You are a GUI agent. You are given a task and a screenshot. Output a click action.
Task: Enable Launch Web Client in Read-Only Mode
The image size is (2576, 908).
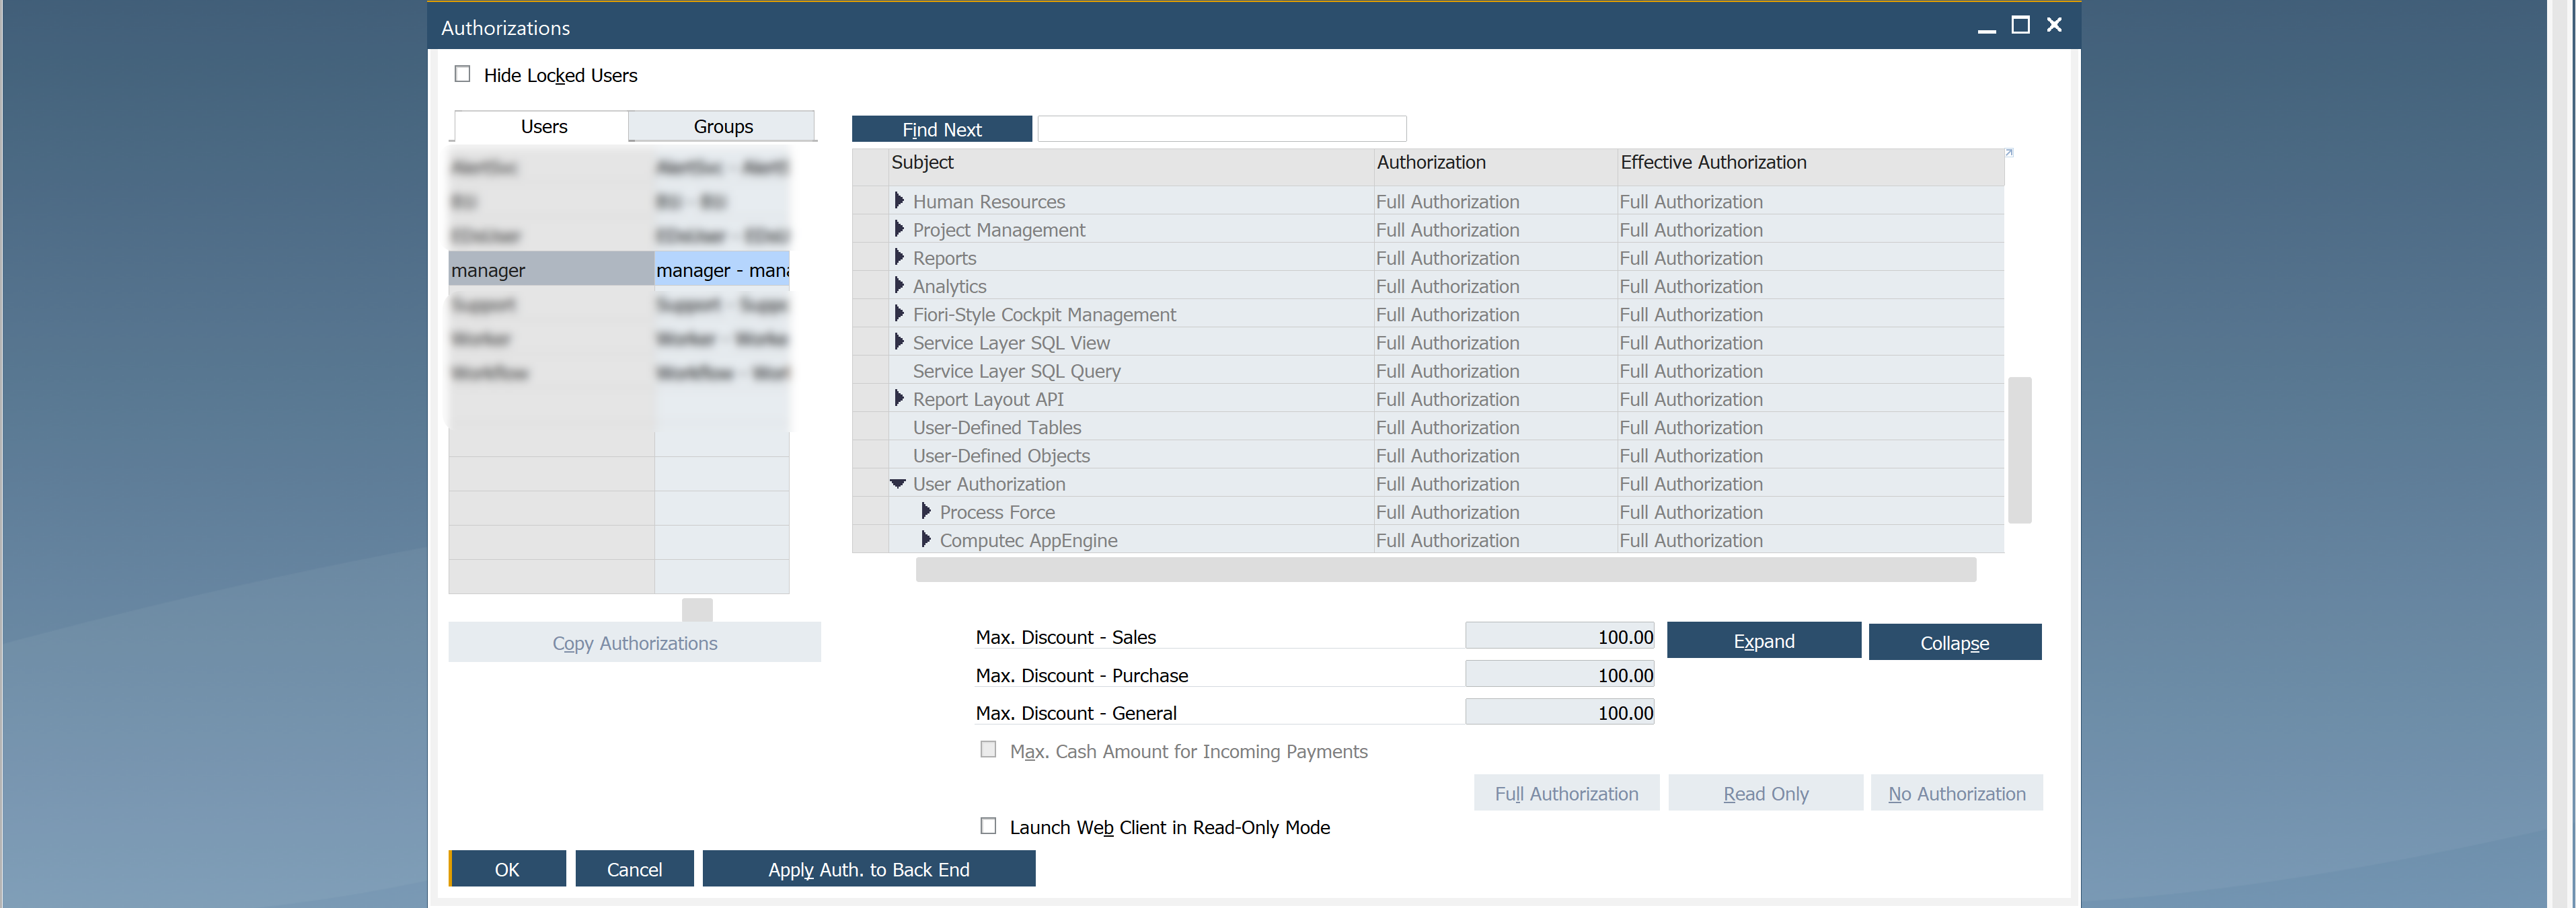[988, 826]
